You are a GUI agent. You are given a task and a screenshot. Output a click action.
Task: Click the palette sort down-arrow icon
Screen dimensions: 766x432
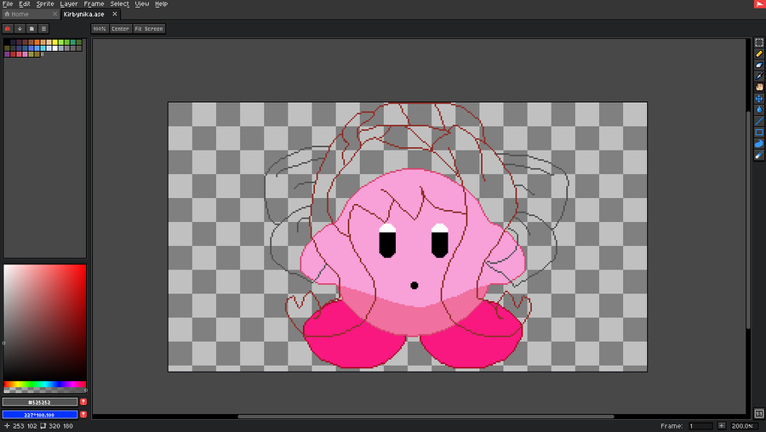point(20,29)
